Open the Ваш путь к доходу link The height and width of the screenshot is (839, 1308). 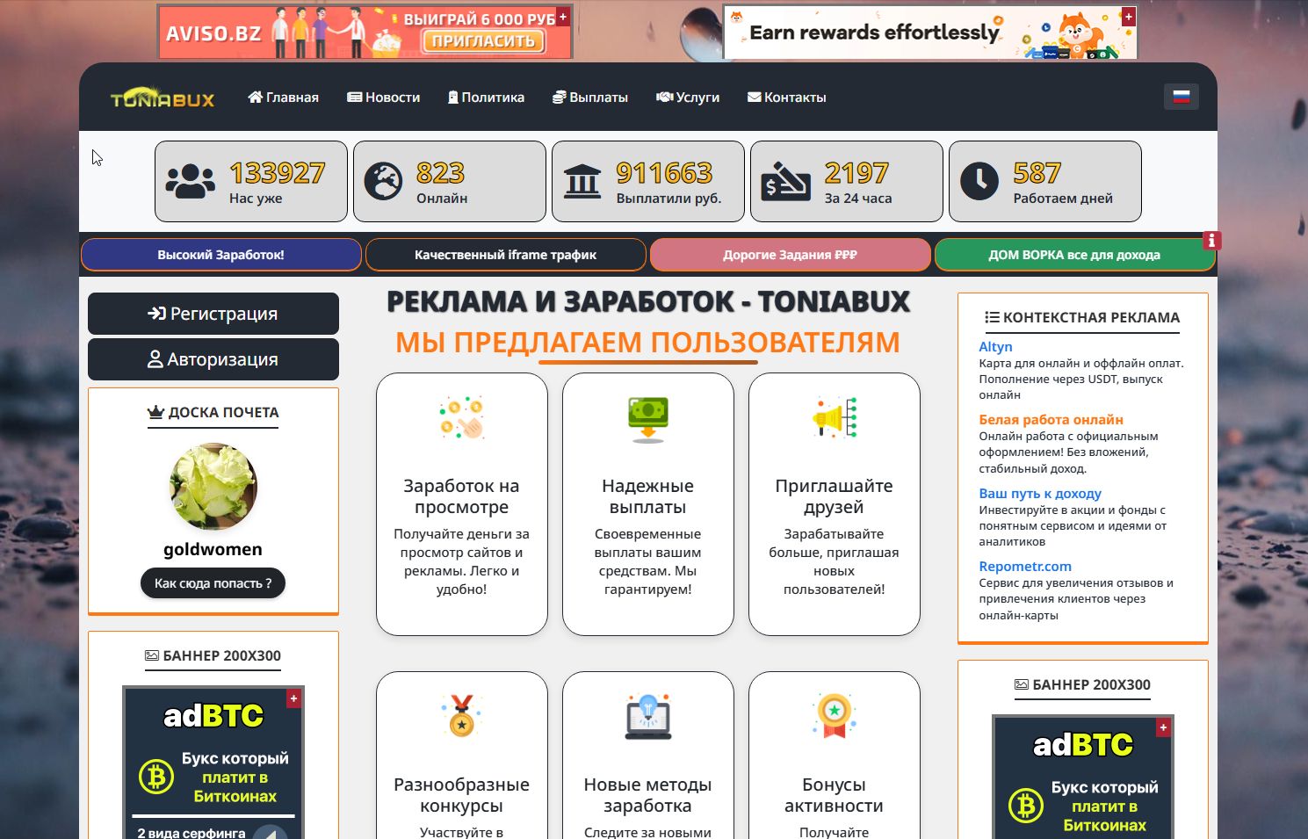(1040, 494)
